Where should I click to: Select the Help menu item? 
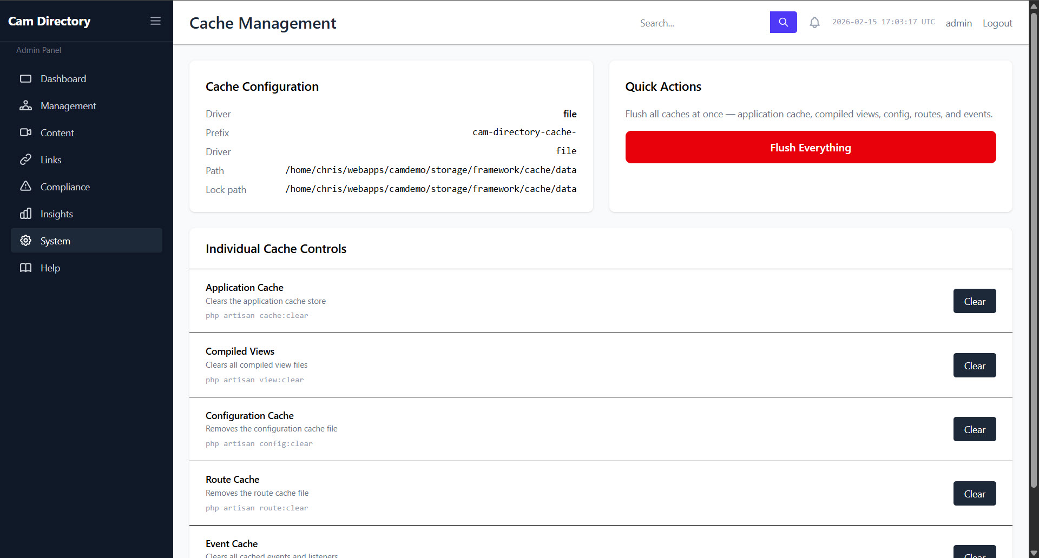(x=50, y=268)
